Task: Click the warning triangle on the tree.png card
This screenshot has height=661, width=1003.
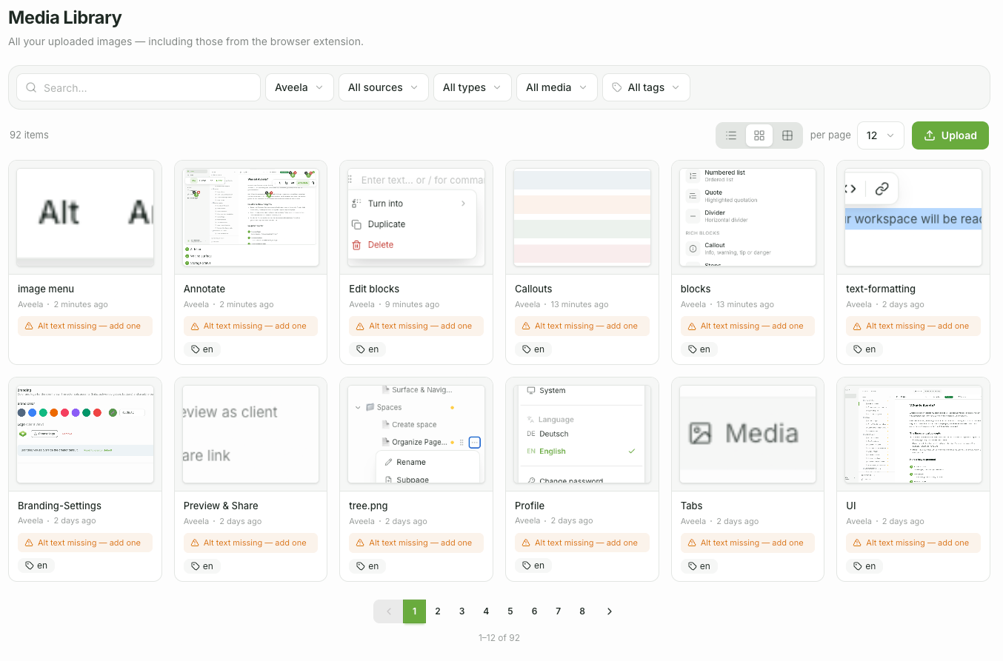Action: pyautogui.click(x=361, y=543)
